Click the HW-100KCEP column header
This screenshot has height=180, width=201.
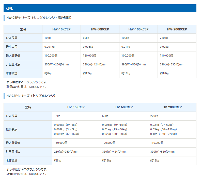tap(138, 29)
